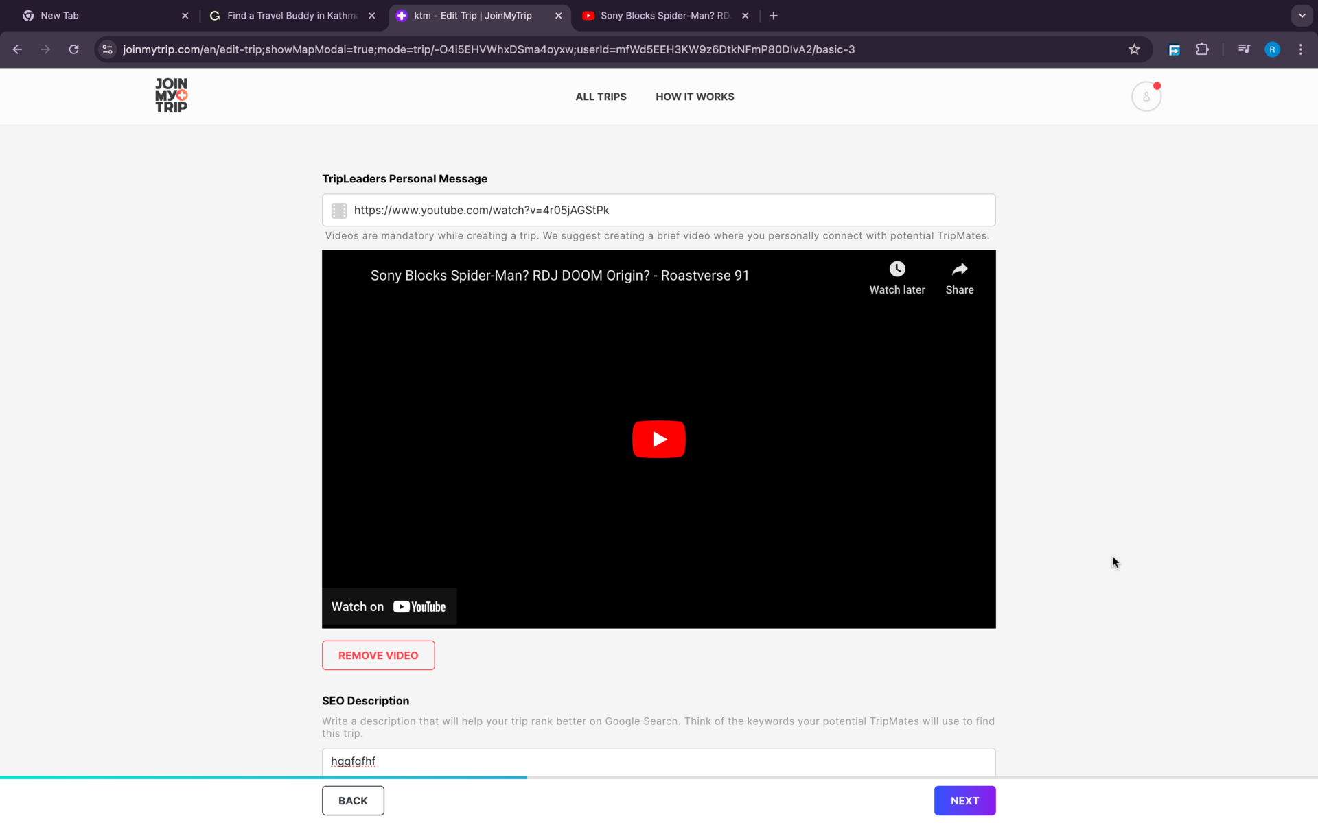View site information icon in address bar
Viewport: 1318px width, 823px height.
point(107,49)
